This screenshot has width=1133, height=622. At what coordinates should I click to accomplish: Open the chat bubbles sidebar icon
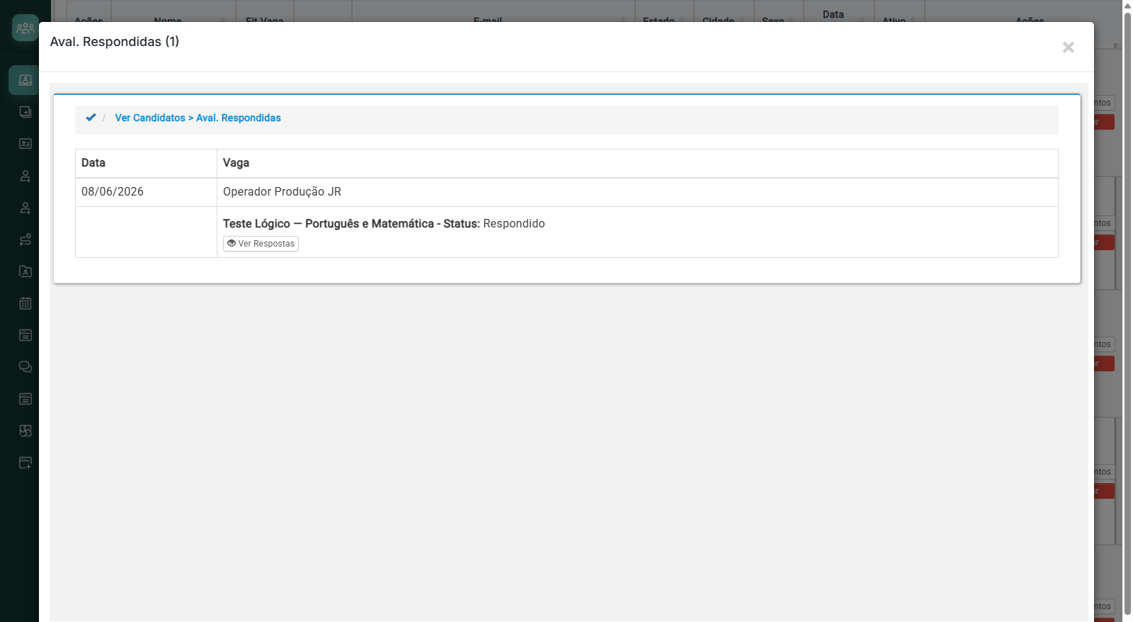(x=25, y=367)
